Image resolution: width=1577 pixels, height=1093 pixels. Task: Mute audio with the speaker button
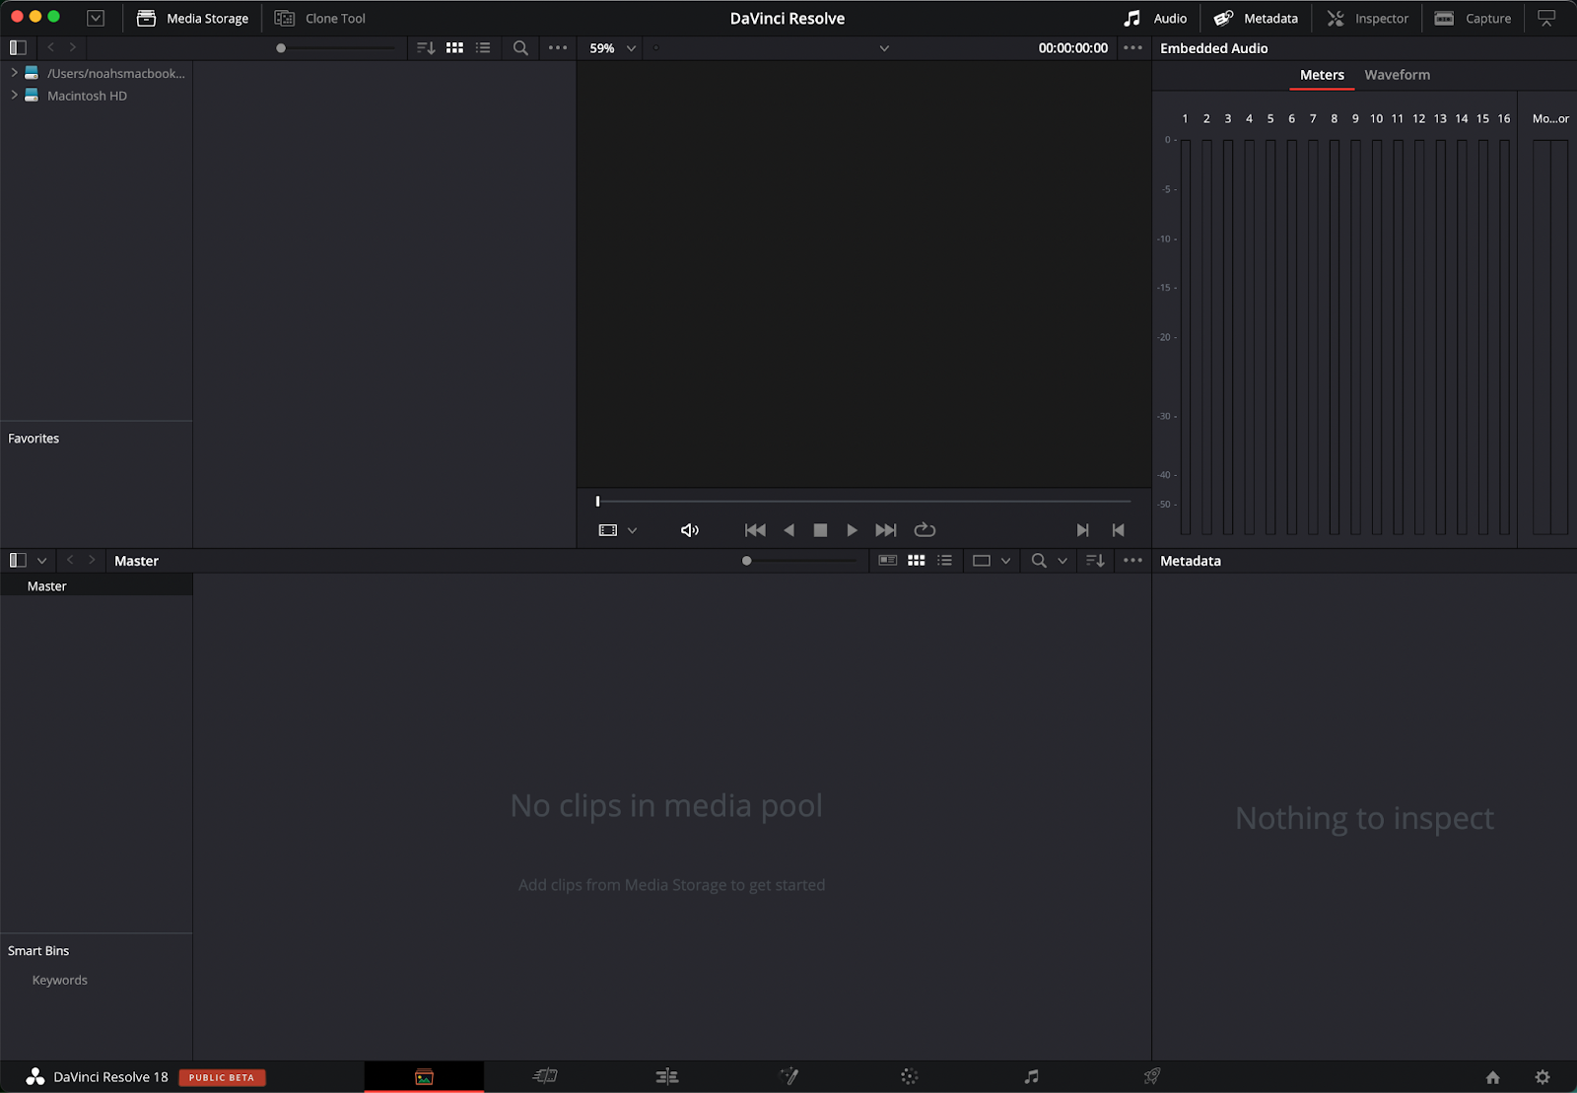[x=689, y=529]
